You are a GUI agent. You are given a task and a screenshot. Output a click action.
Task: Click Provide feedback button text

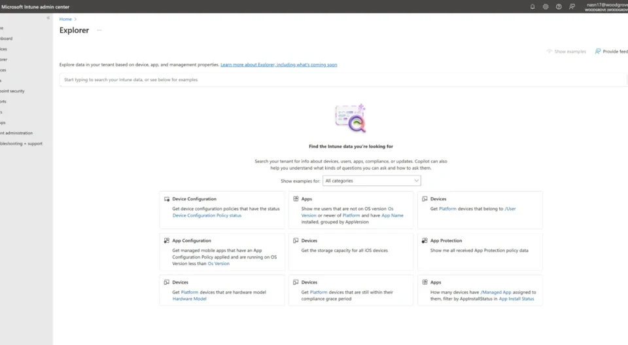point(615,51)
